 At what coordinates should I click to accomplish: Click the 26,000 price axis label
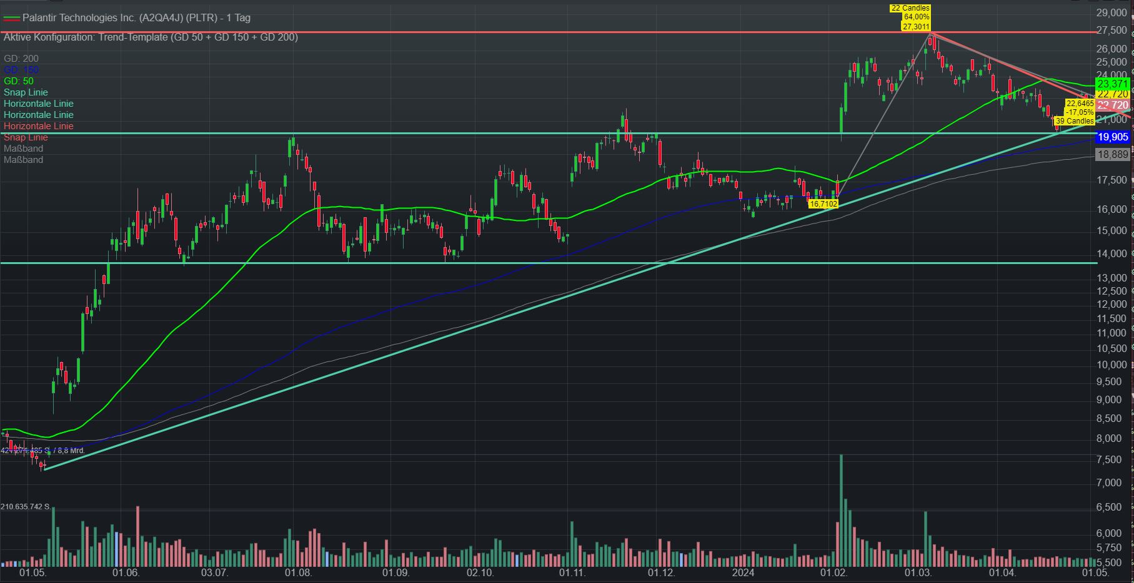[1112, 49]
